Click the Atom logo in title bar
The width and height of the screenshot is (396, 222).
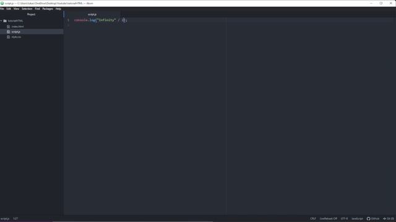2,3
